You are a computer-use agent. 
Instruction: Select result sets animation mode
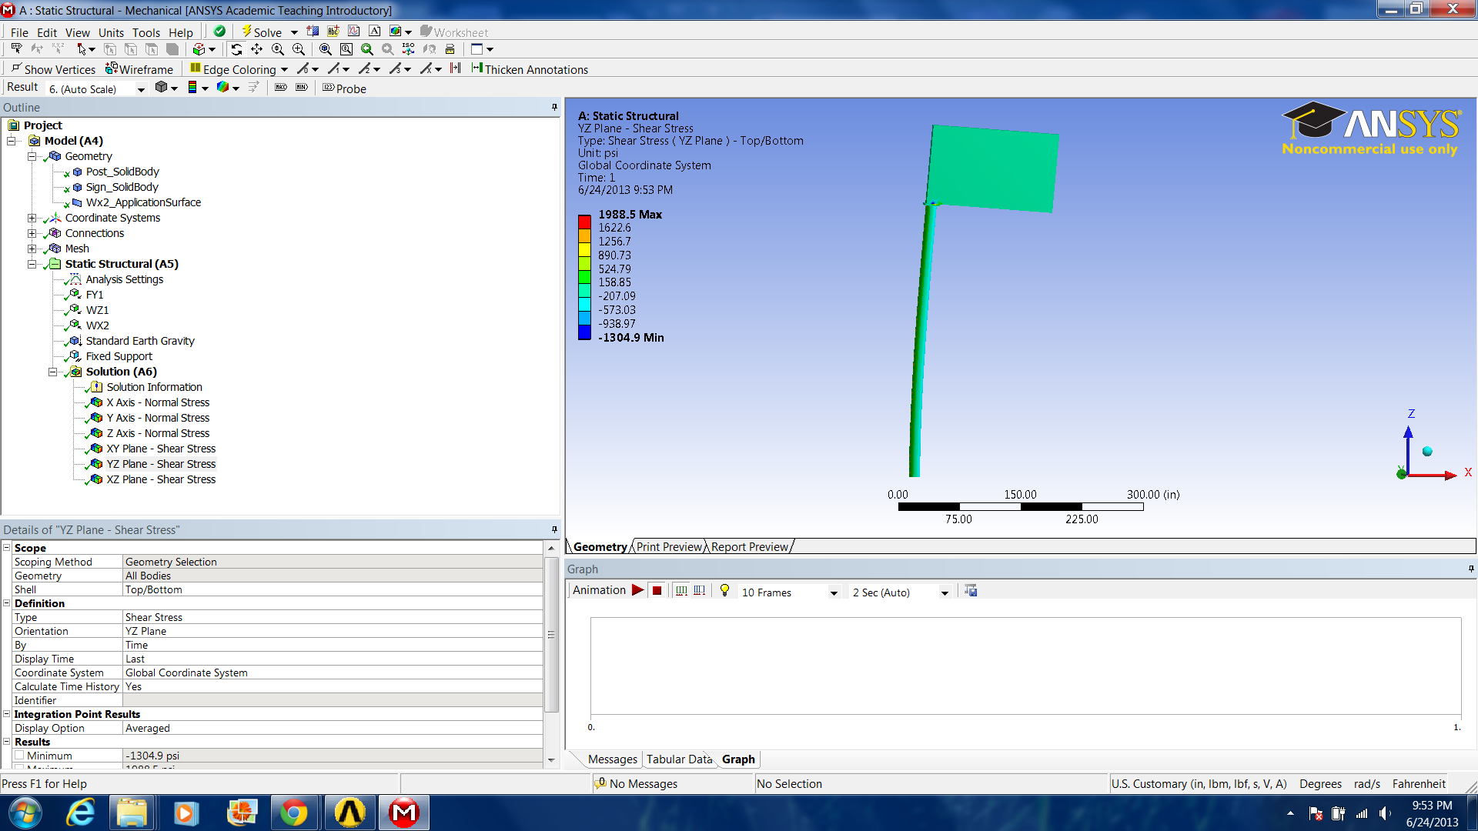tap(699, 590)
